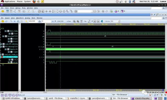Expand the delta marker dropdown arrow
167x100 pixels.
point(55,21)
